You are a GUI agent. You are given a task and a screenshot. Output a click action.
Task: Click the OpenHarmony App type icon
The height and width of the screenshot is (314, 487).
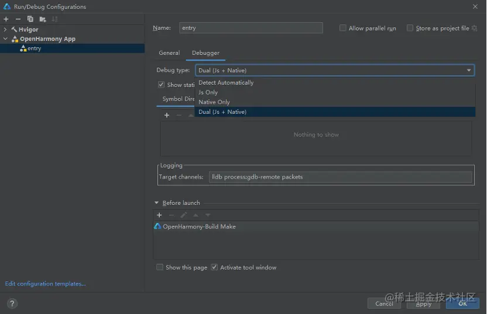(x=15, y=39)
